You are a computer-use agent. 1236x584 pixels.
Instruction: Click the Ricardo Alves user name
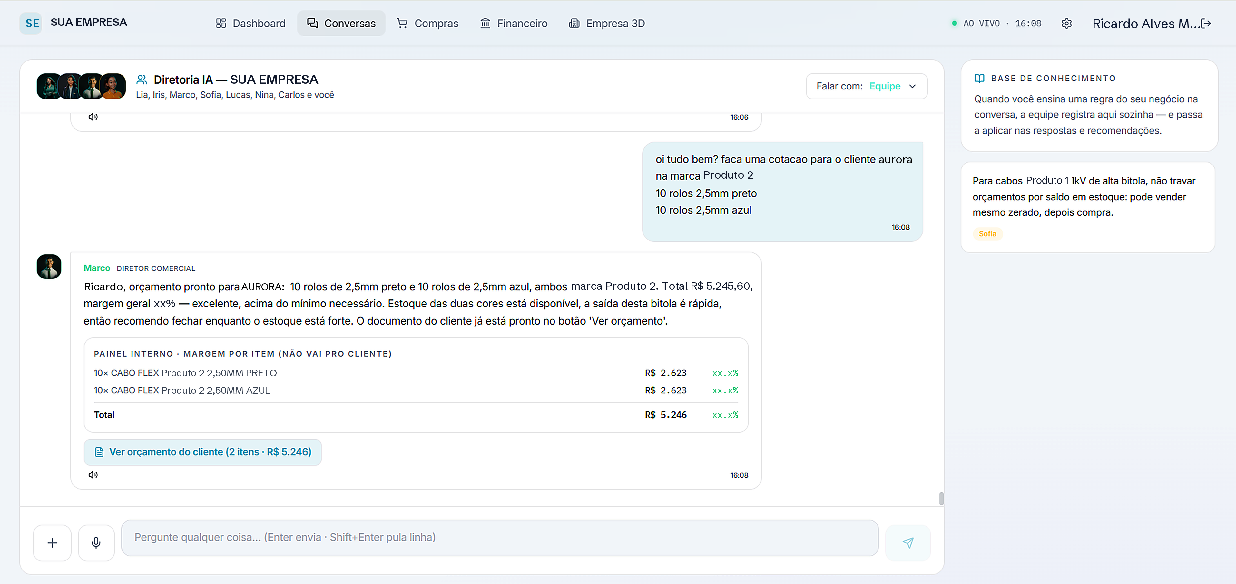1146,24
